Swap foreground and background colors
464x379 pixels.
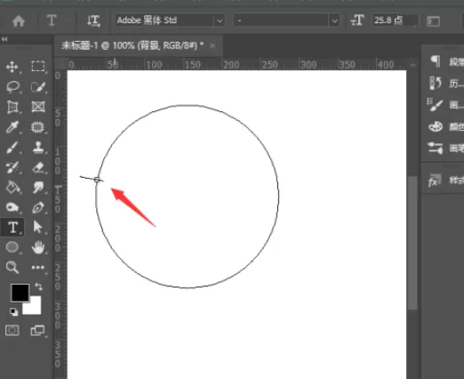tap(39, 286)
